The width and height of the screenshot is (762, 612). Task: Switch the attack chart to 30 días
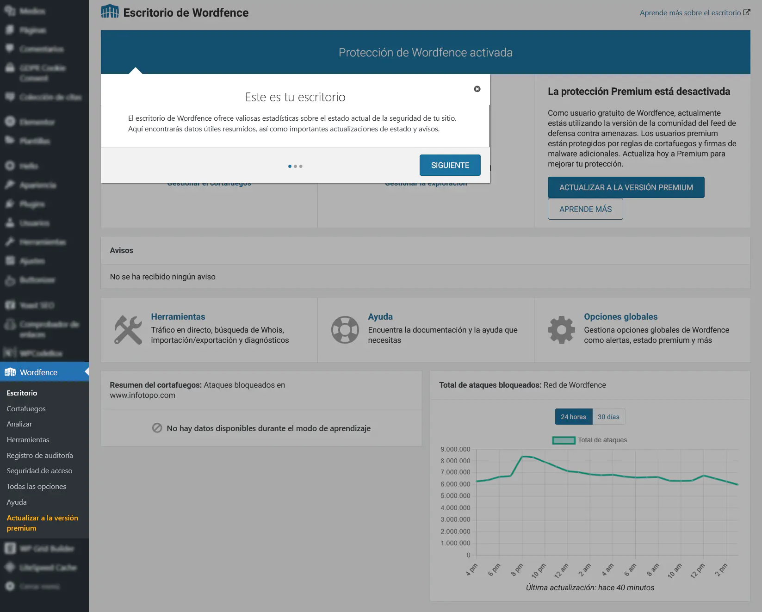point(608,417)
